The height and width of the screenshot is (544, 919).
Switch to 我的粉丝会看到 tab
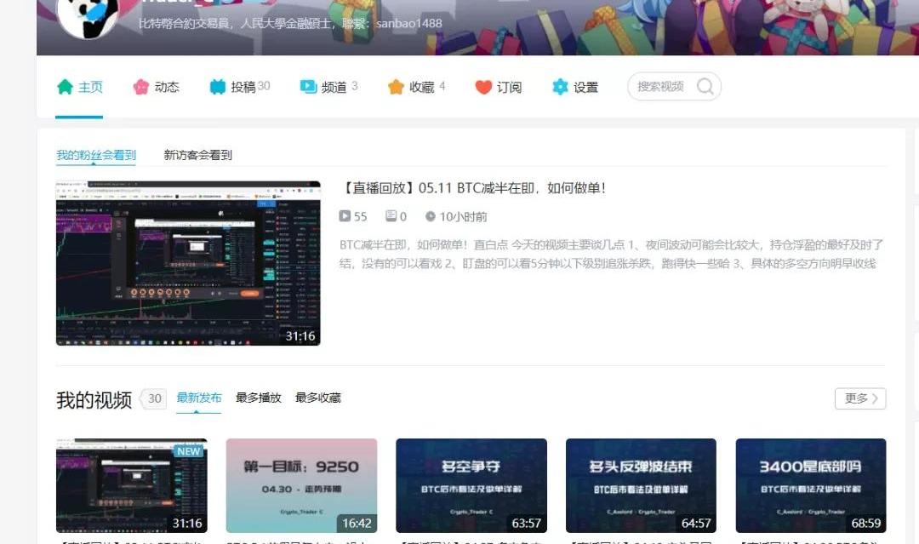pos(96,155)
